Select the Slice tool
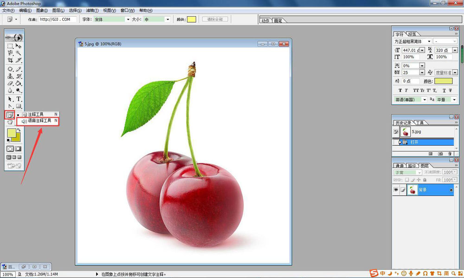The width and height of the screenshot is (464, 278). coord(19,60)
